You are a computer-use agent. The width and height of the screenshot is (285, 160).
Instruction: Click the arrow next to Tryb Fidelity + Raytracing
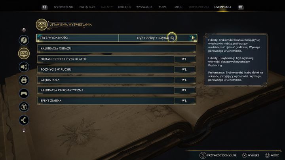(x=193, y=38)
